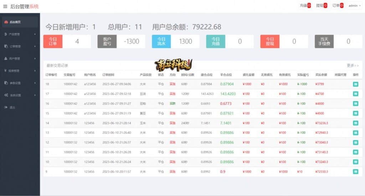The image size is (365, 196).
Task: Click the 退出 logout icon
Action: pos(6,107)
